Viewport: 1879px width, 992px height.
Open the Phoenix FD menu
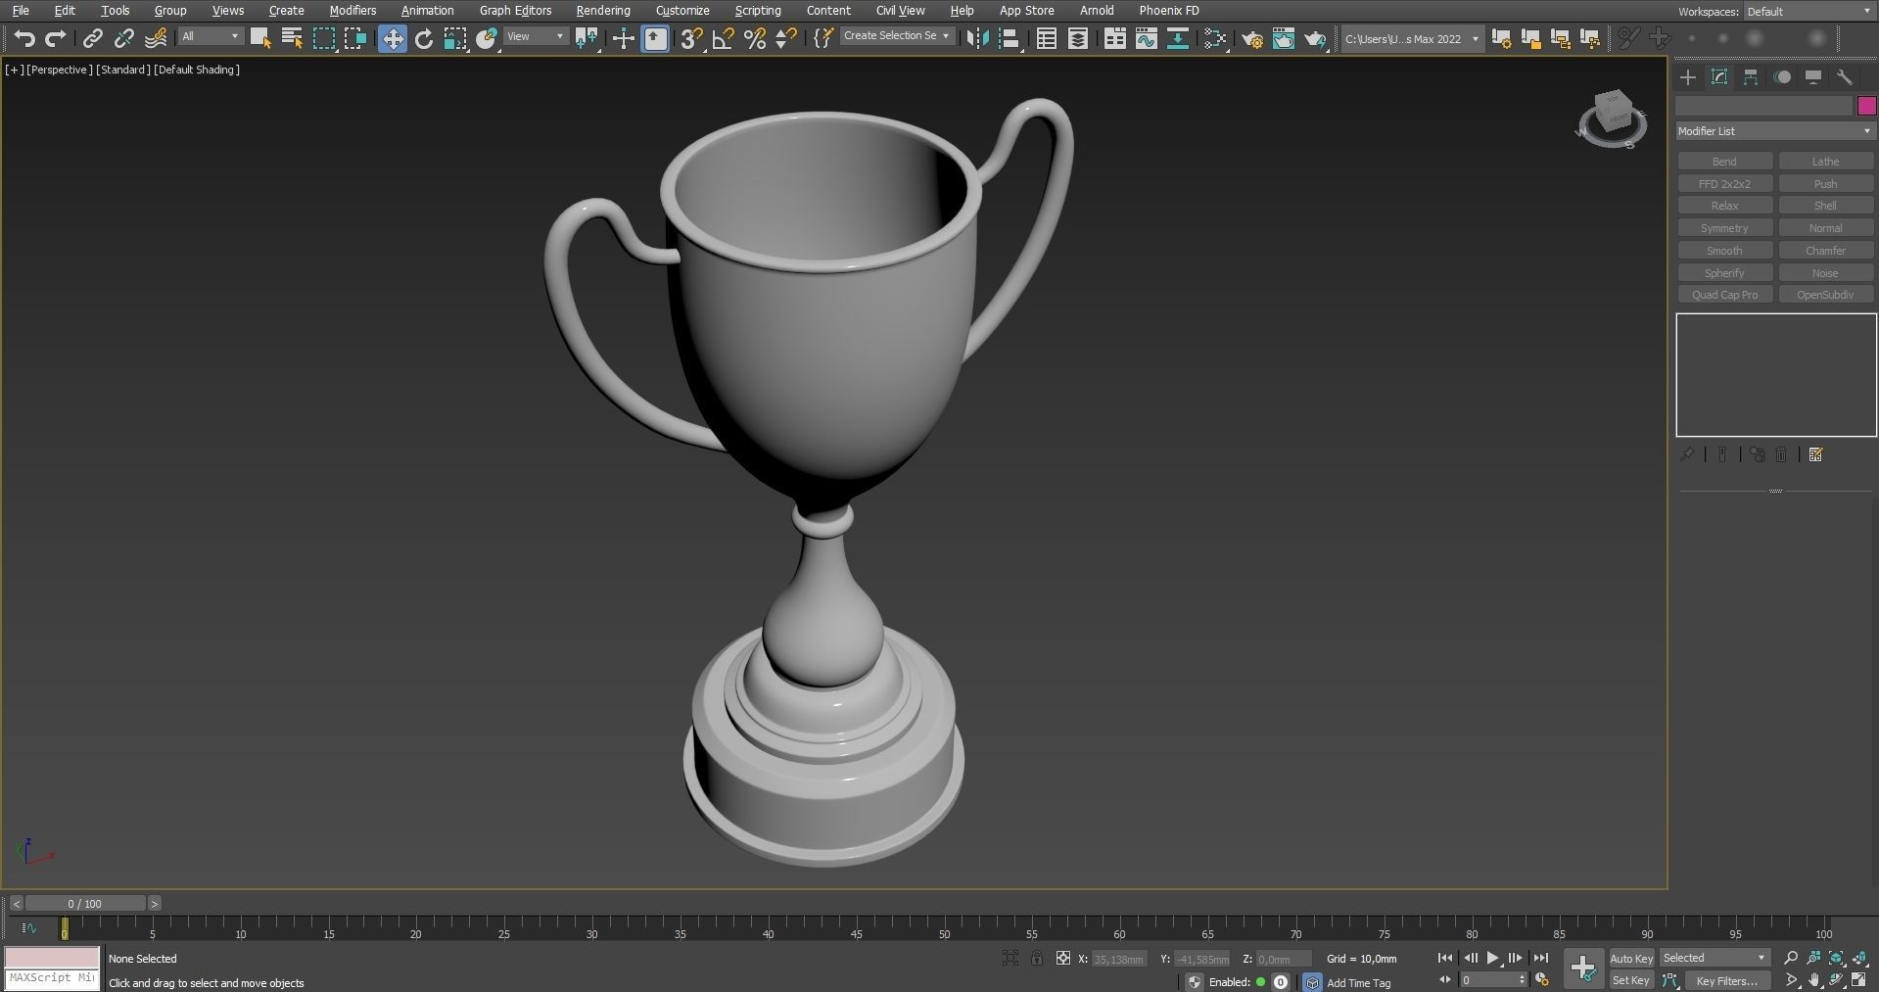click(1168, 10)
